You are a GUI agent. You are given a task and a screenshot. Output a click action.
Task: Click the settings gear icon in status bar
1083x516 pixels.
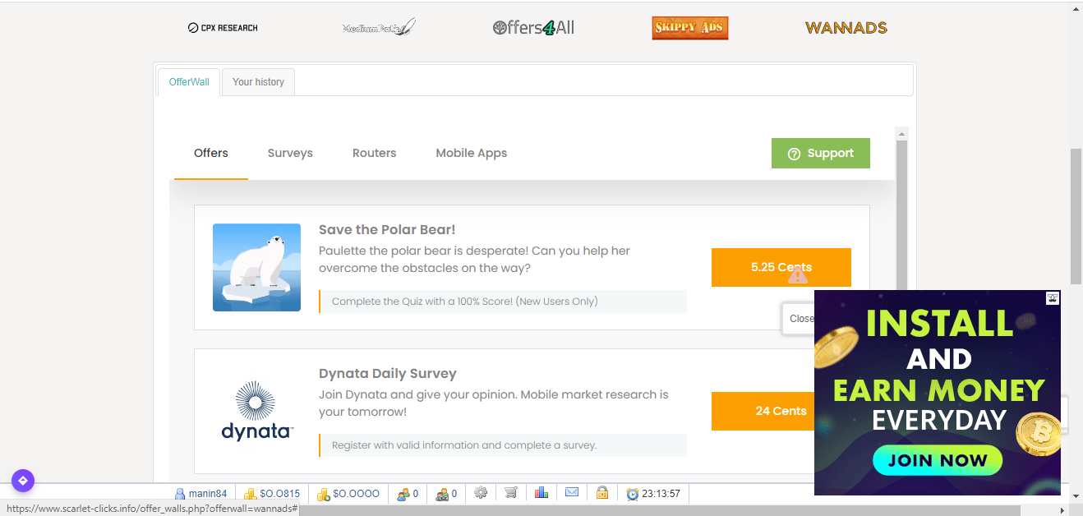pyautogui.click(x=481, y=493)
